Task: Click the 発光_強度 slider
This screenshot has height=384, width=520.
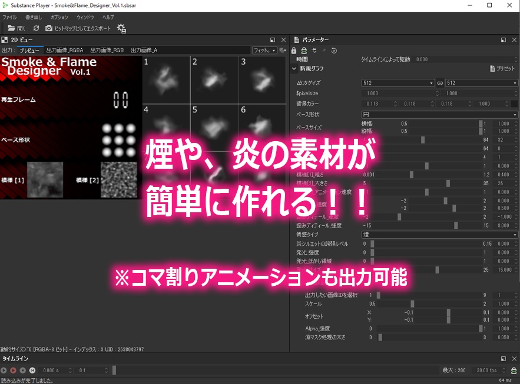Action: pyautogui.click(x=426, y=252)
